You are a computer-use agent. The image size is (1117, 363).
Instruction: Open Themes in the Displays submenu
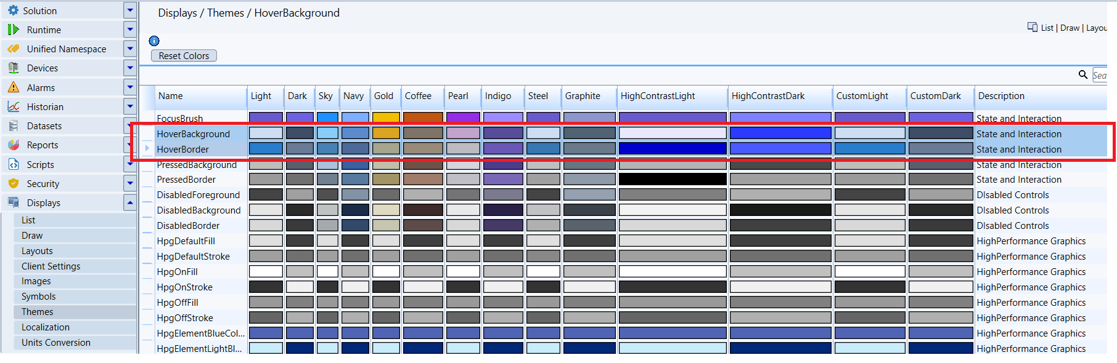[x=37, y=312]
